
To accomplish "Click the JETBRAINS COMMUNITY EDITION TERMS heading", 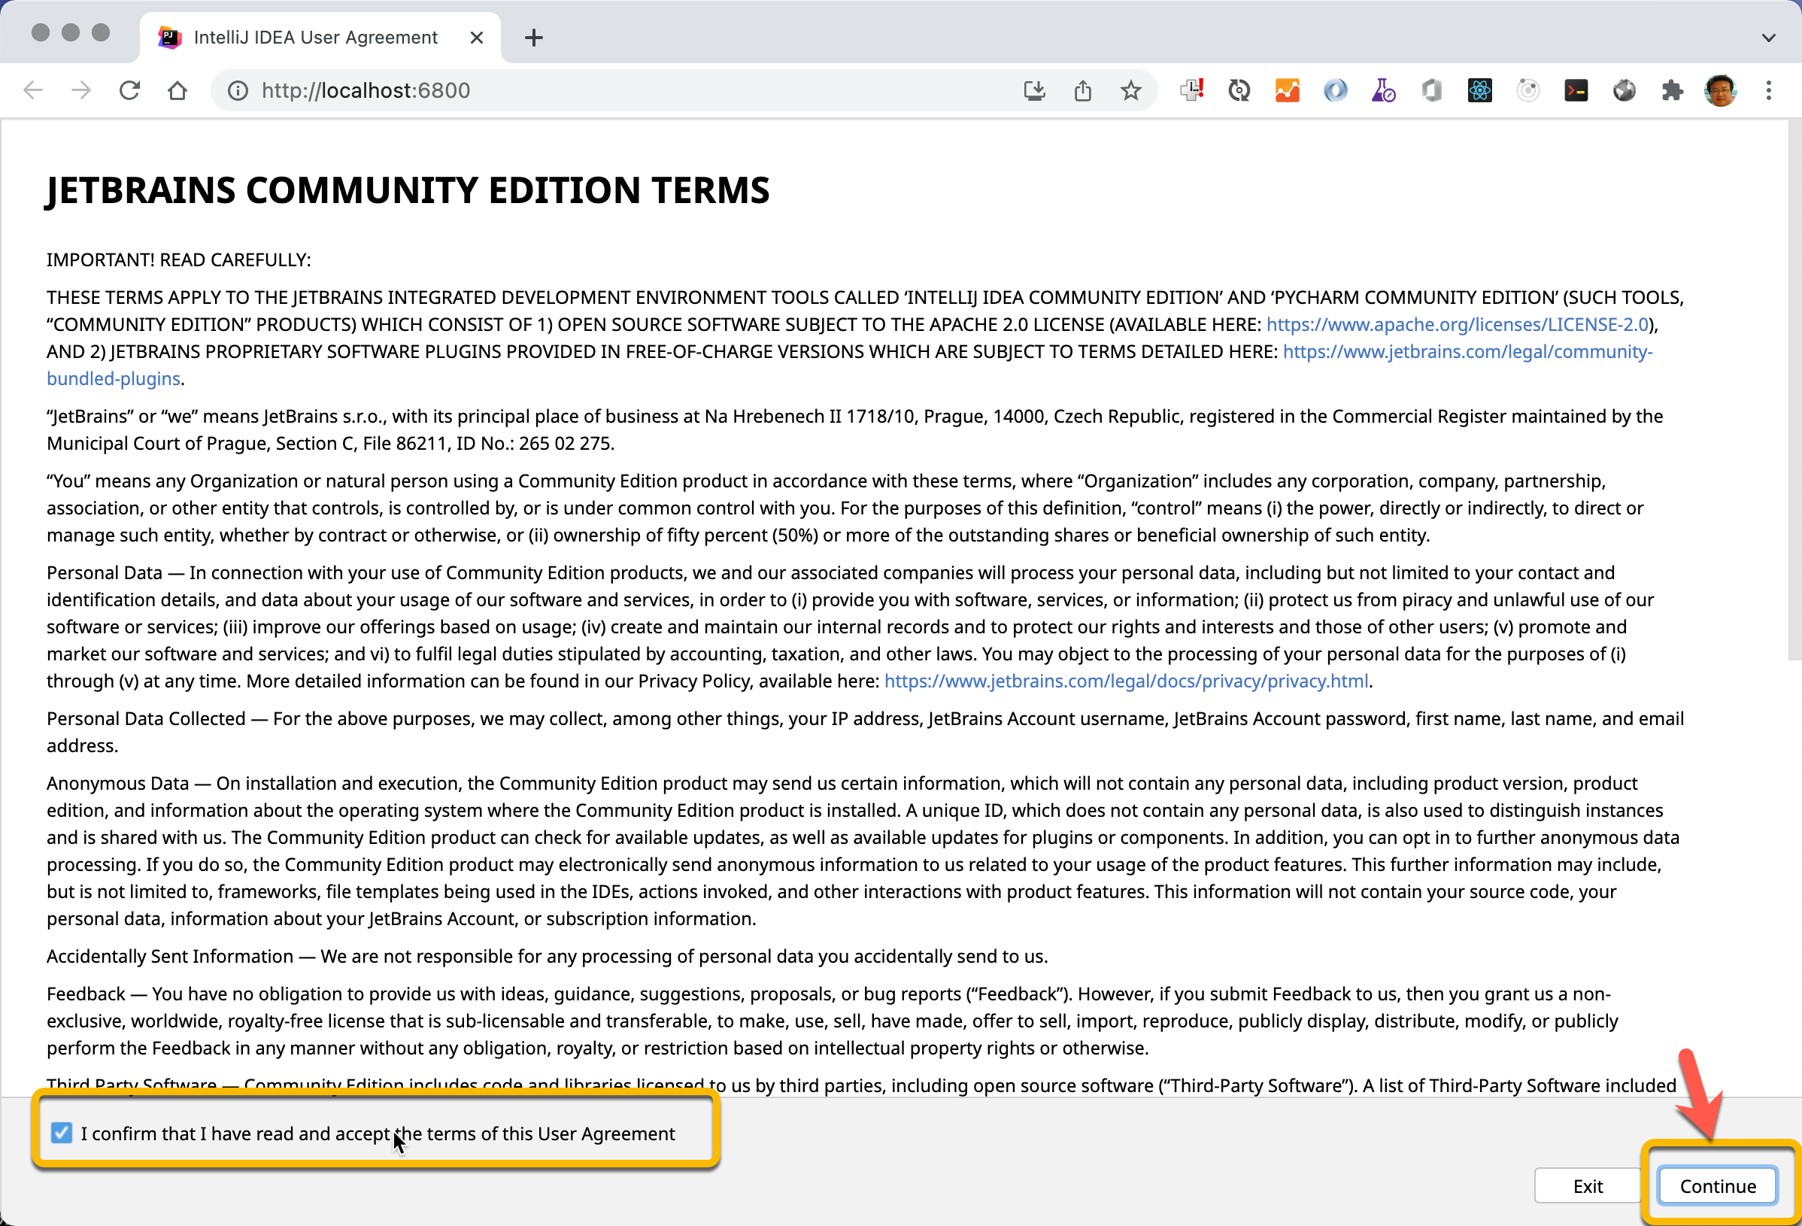I will pyautogui.click(x=408, y=190).
